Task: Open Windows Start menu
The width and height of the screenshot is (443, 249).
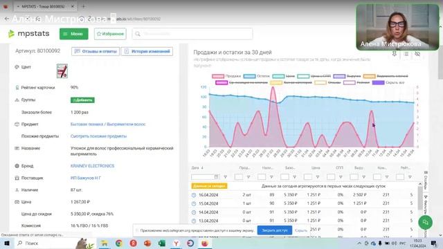Action: click(7, 243)
